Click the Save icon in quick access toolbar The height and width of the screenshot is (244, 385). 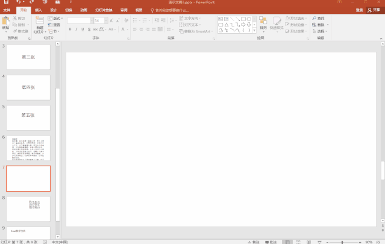tap(5, 2)
